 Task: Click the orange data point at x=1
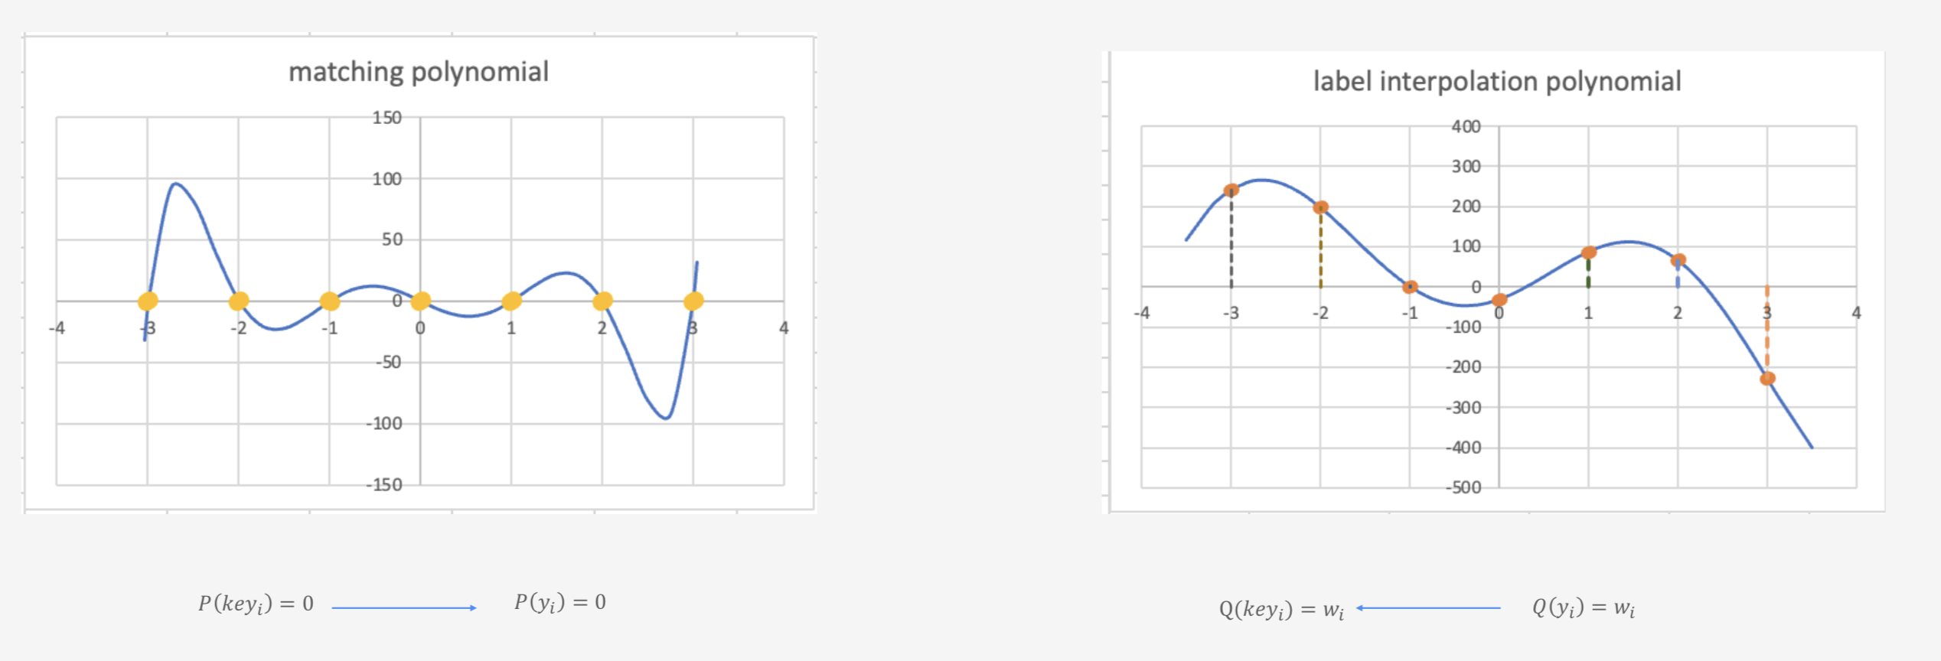tap(1588, 252)
